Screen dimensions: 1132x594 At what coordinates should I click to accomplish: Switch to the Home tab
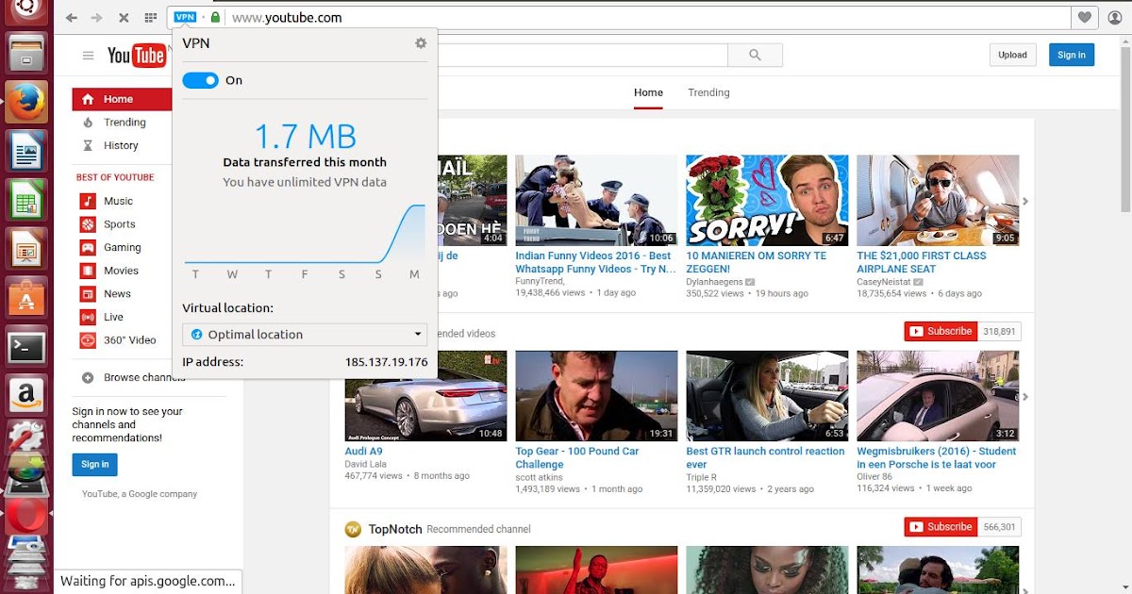click(x=648, y=92)
